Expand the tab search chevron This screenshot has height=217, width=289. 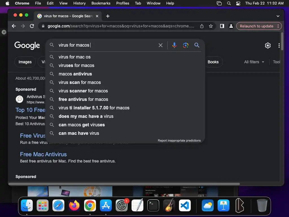coord(278,16)
